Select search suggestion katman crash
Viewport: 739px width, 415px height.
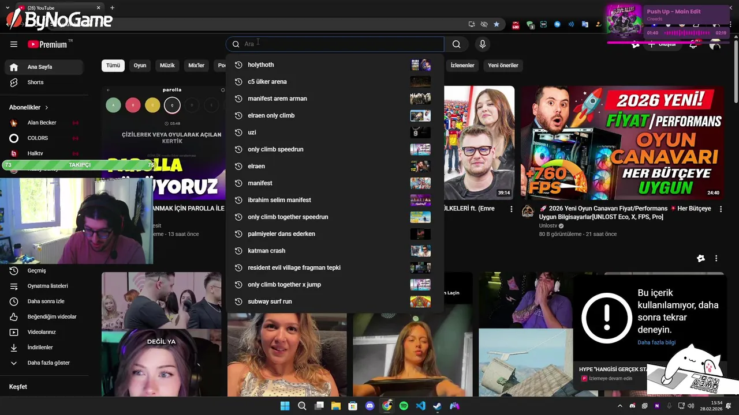(x=335, y=251)
